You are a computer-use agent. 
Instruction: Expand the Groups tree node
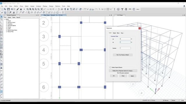6,27
